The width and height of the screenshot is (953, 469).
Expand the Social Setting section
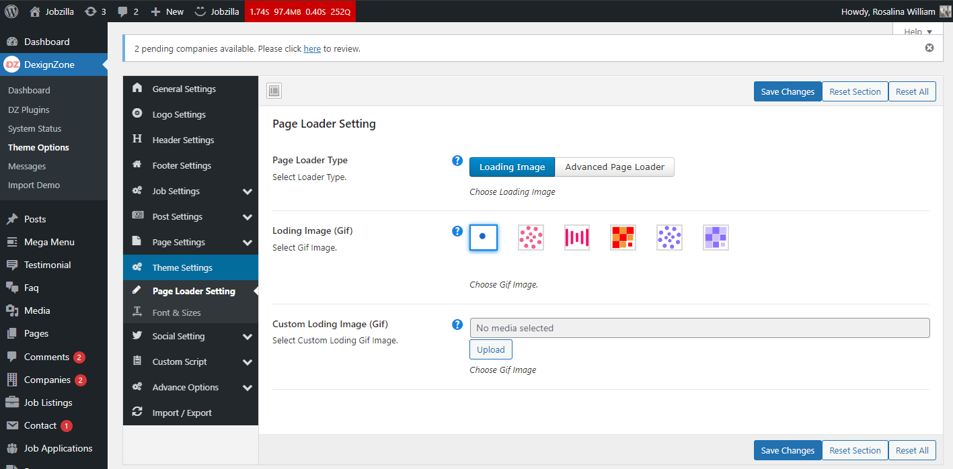coord(247,337)
